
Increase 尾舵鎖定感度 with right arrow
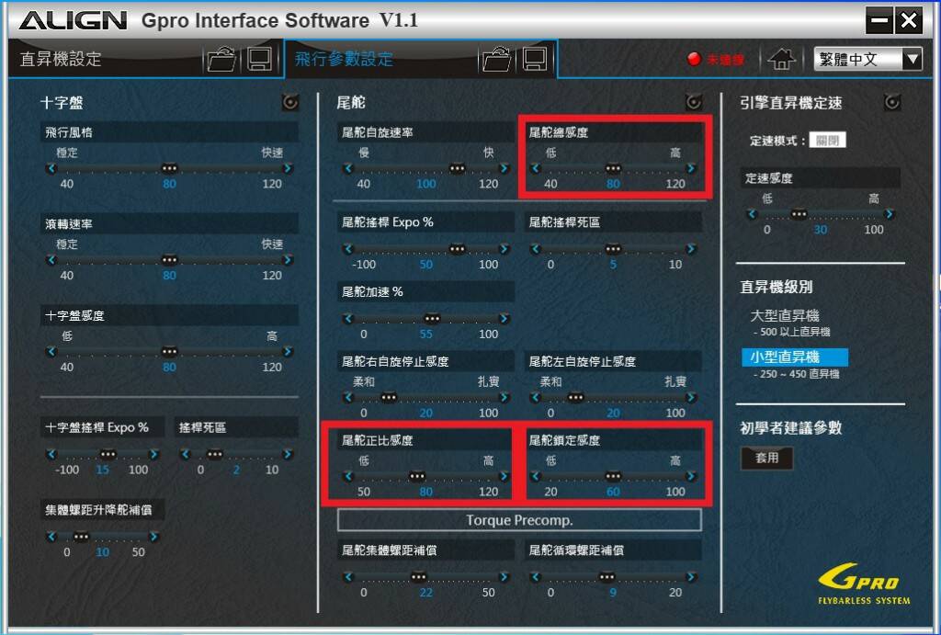(691, 477)
